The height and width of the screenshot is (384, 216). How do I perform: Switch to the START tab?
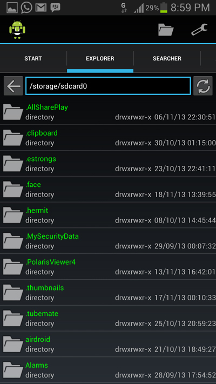(x=33, y=58)
